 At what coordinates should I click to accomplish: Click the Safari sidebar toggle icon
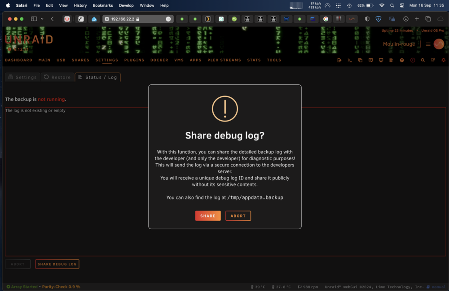[x=34, y=19]
